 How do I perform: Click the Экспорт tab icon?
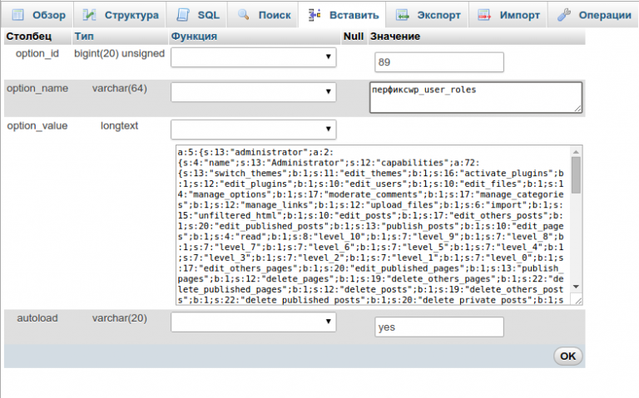[402, 15]
